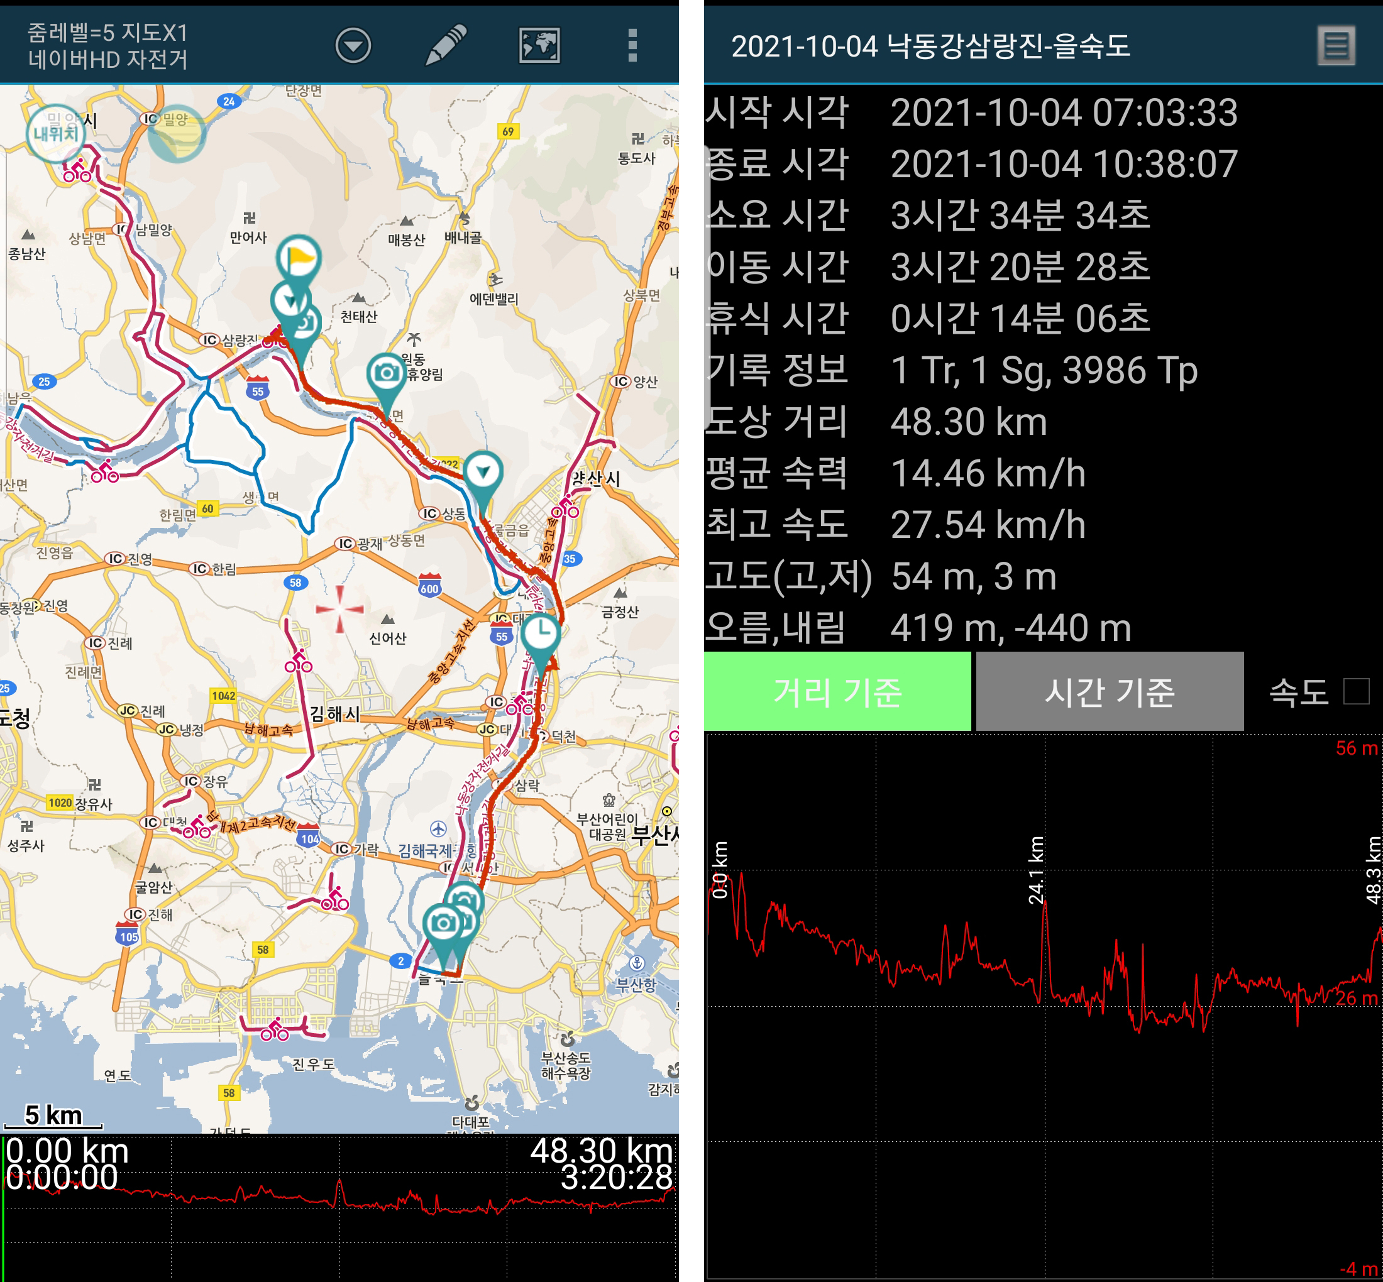Click the bicycle icon near 진우도

pyautogui.click(x=275, y=1029)
